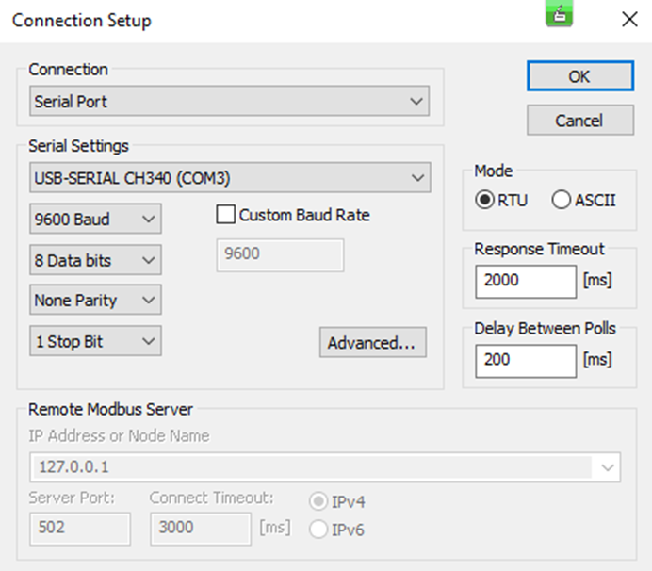Select ASCII mode radio button
652x571 pixels.
click(x=562, y=200)
